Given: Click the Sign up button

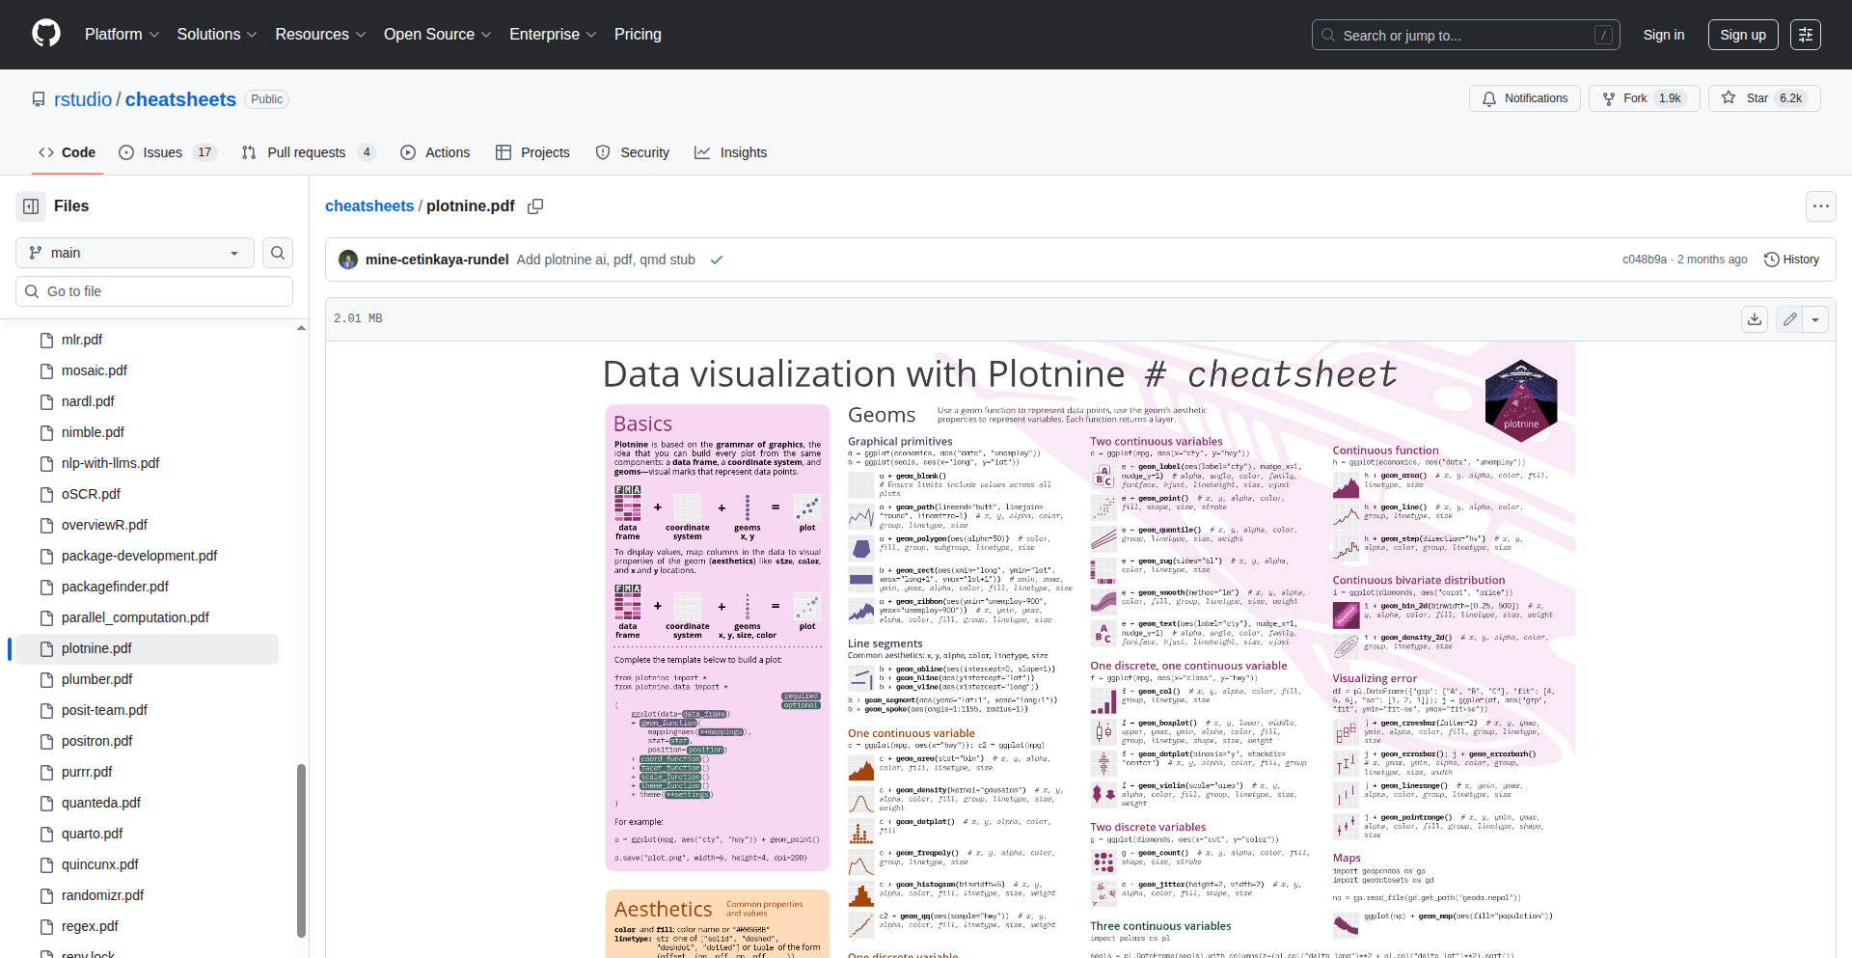Looking at the screenshot, I should coord(1742,35).
